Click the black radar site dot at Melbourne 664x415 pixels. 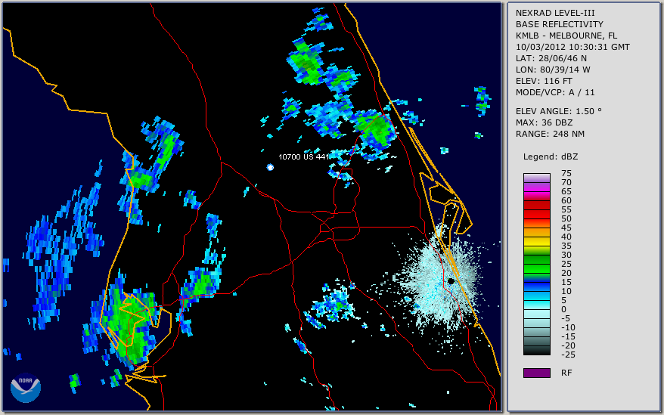(451, 281)
